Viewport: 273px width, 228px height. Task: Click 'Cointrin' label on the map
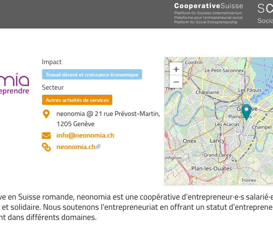(193, 62)
